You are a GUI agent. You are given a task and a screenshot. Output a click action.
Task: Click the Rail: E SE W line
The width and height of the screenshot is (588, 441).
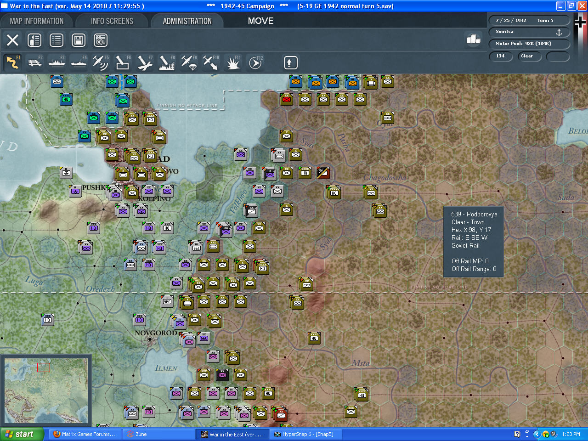469,237
